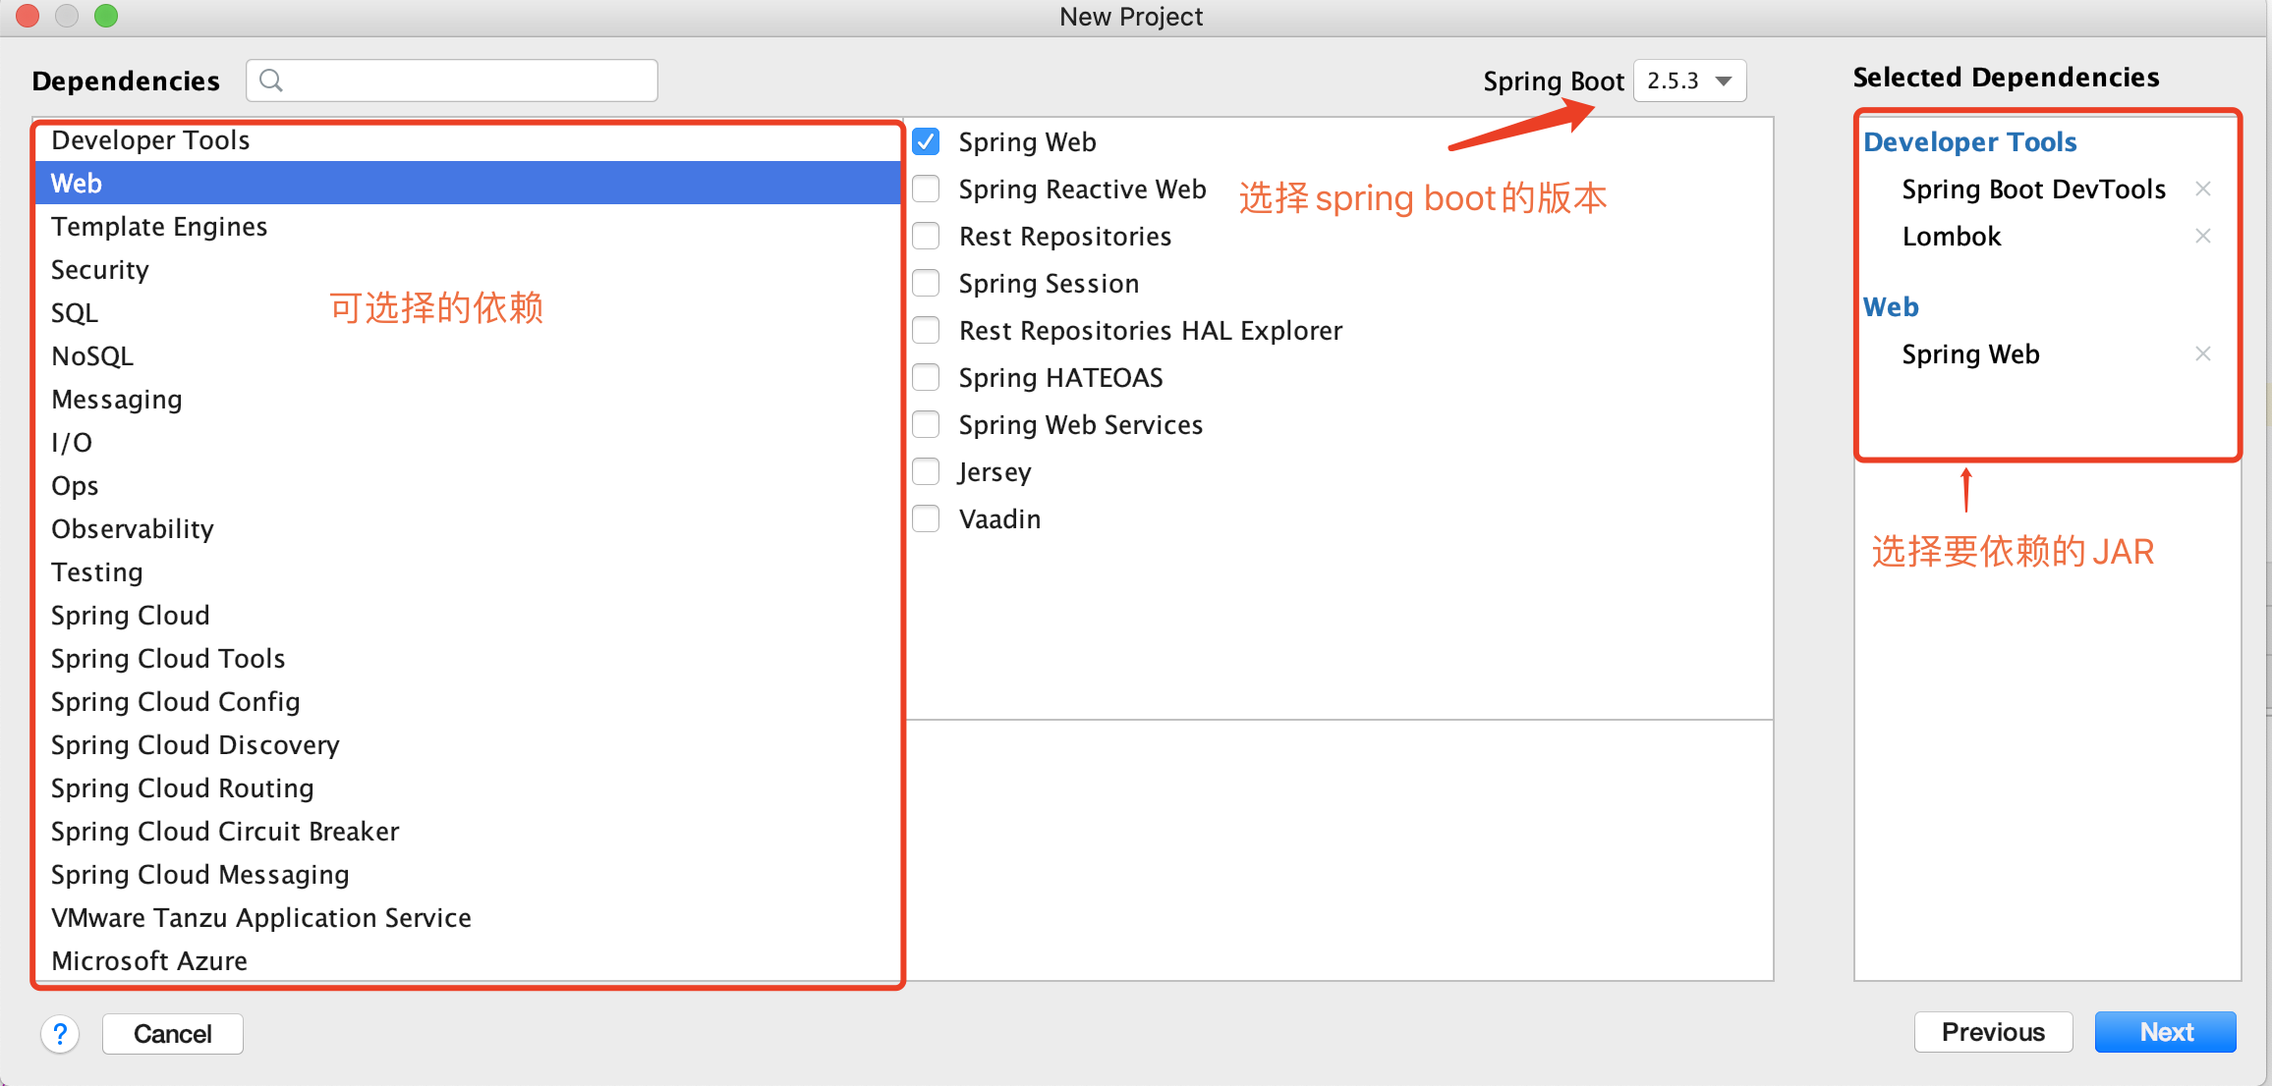Proceed with the Next button
Screen dimensions: 2272x1086
2166,1032
